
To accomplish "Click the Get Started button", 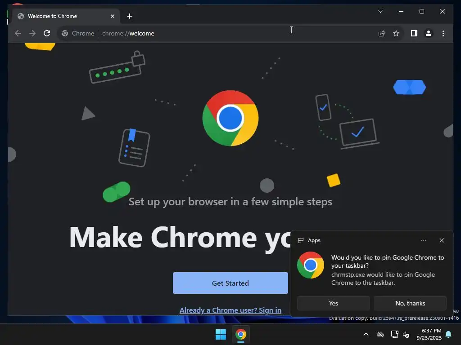I will point(230,283).
